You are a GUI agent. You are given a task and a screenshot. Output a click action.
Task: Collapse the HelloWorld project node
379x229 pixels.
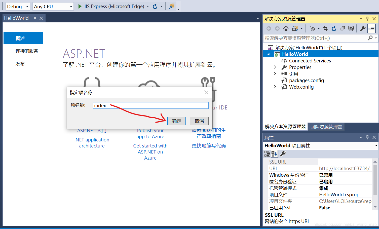pyautogui.click(x=268, y=54)
